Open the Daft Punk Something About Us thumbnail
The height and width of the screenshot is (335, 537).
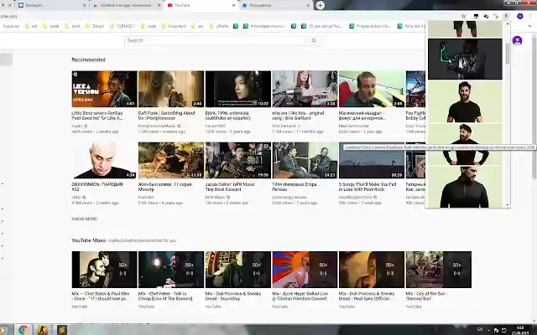[x=171, y=89]
